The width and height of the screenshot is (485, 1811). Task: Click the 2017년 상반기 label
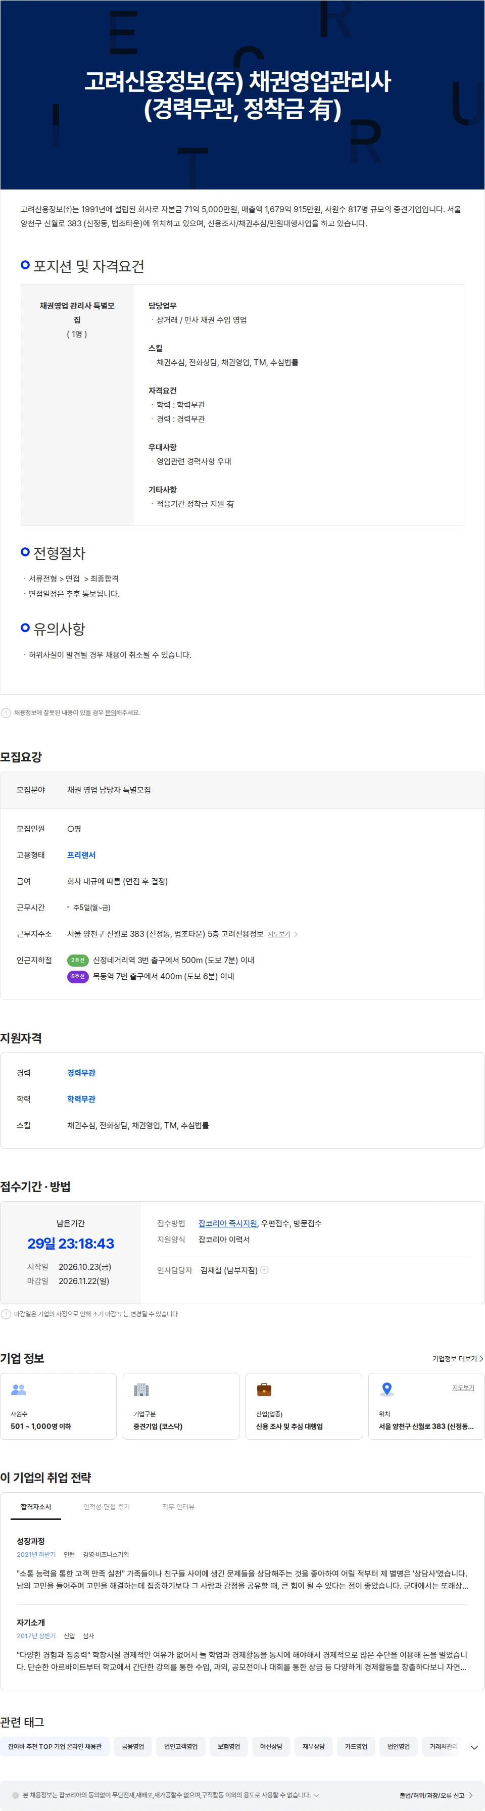point(36,1635)
